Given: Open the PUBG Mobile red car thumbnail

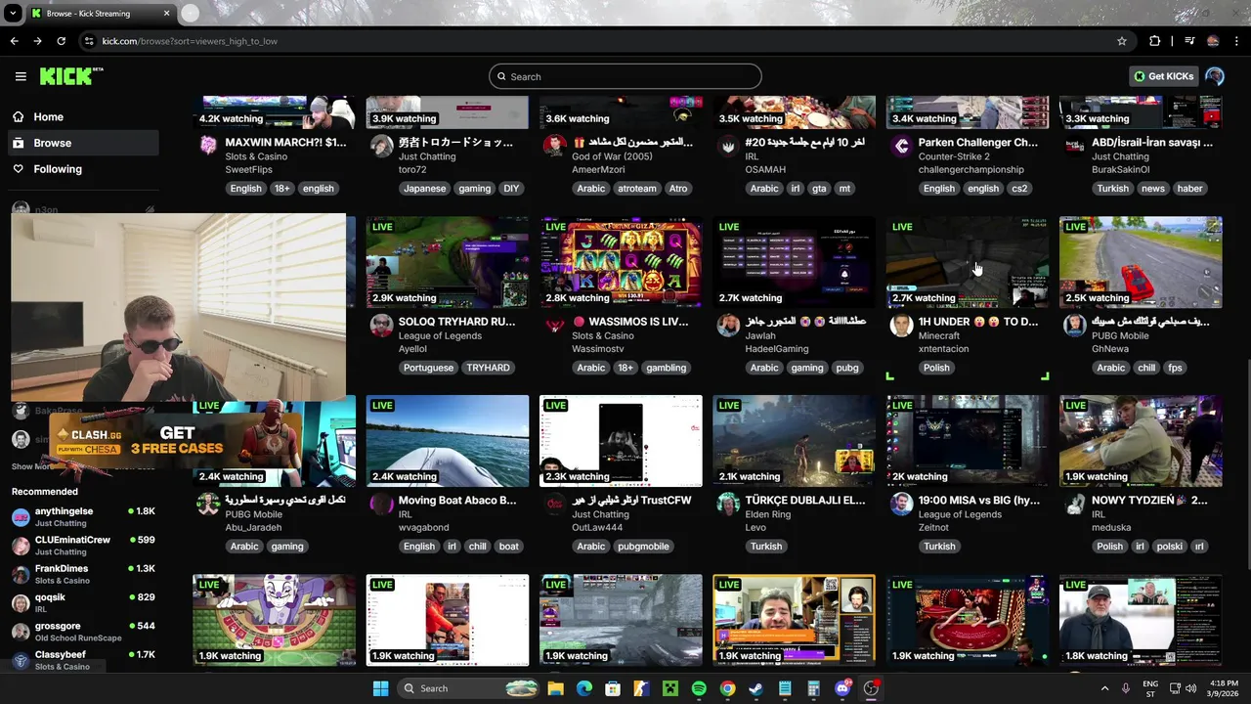Looking at the screenshot, I should [1141, 262].
